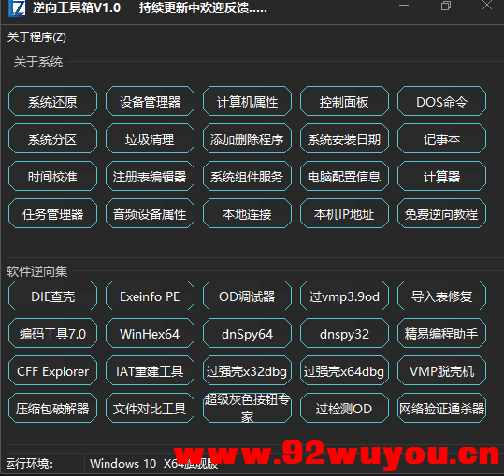Image resolution: width=504 pixels, height=476 pixels.
Task: Open 过强壳x32dbg
Action: (x=247, y=371)
